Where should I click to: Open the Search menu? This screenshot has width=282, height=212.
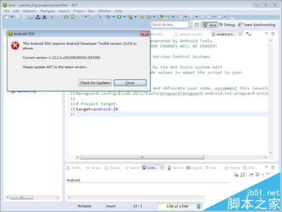point(64,11)
